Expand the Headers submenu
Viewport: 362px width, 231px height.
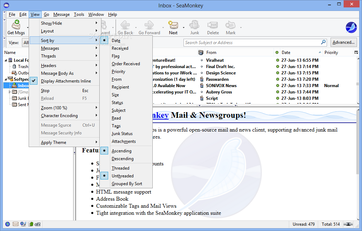pos(64,66)
